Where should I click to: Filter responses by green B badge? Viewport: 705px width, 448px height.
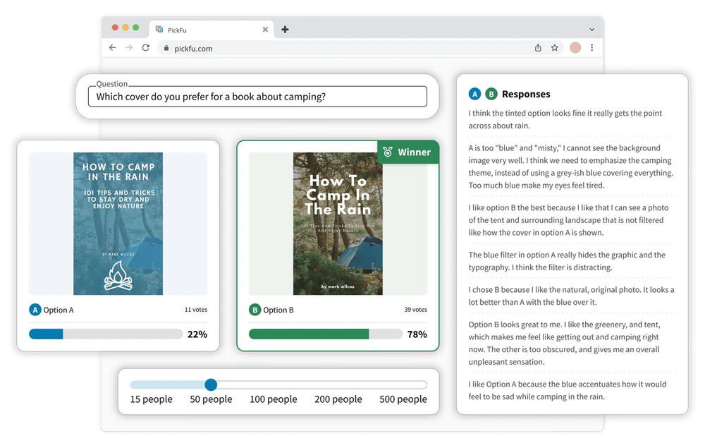(x=491, y=94)
